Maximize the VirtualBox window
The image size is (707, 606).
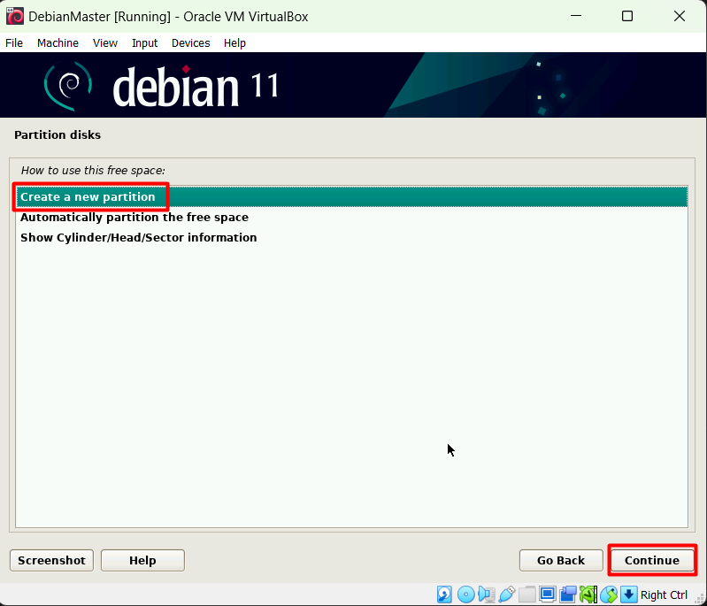click(627, 16)
